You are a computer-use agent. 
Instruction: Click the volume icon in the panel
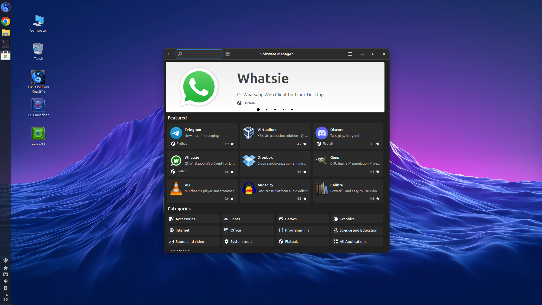(6, 281)
